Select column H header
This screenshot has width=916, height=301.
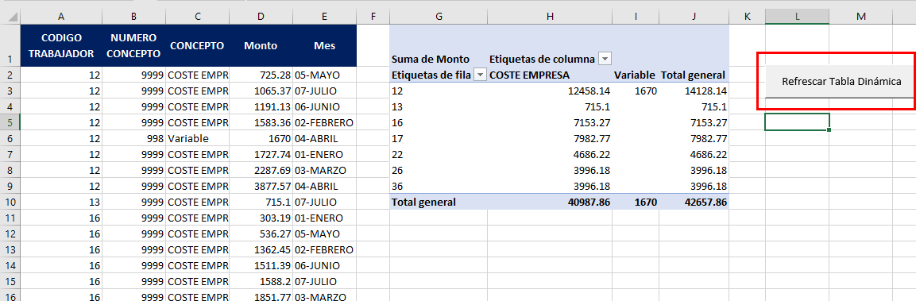click(x=550, y=17)
